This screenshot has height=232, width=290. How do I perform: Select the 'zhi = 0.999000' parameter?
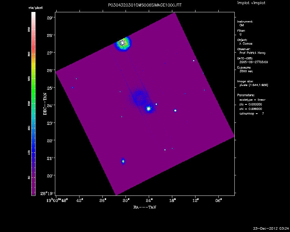point(251,109)
